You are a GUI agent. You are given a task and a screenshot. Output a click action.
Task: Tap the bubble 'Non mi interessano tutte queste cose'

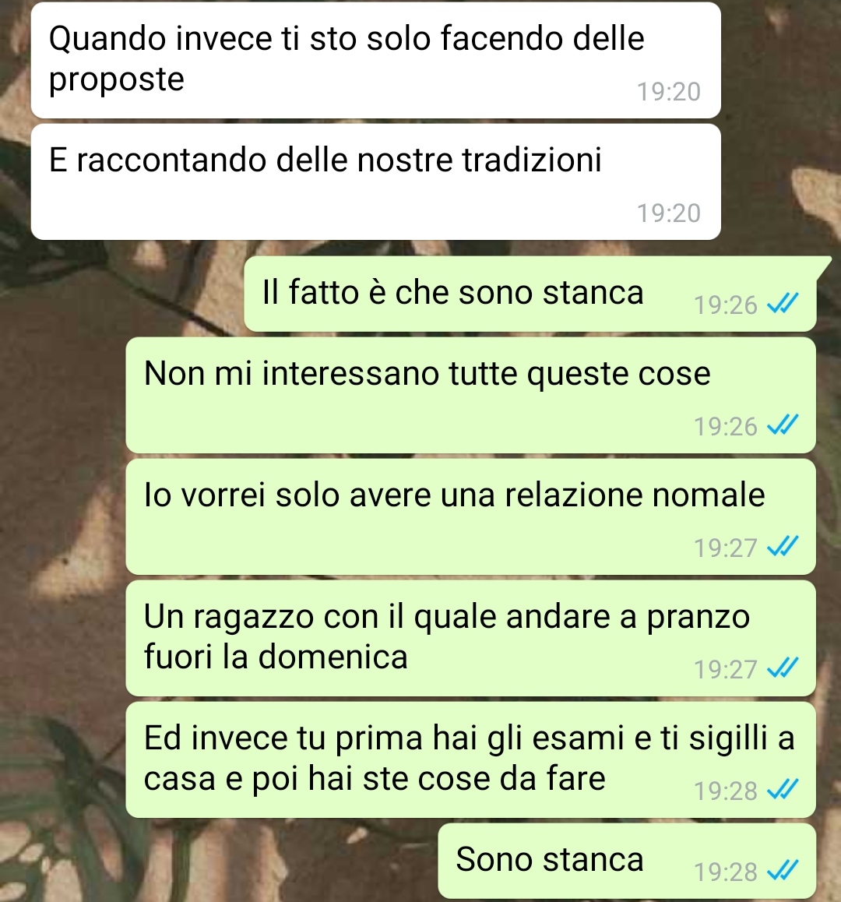tap(470, 395)
